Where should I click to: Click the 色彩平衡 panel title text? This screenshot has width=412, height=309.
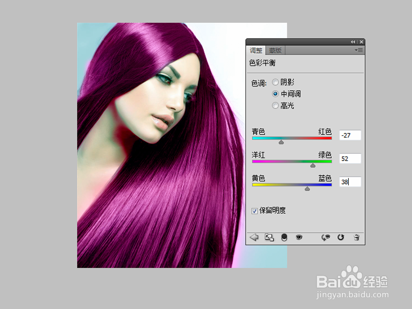point(262,63)
